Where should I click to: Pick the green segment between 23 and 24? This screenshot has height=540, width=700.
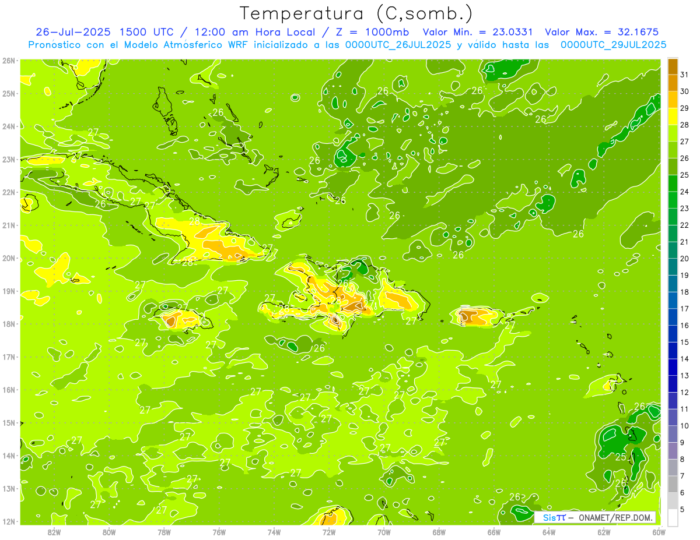tap(673, 200)
